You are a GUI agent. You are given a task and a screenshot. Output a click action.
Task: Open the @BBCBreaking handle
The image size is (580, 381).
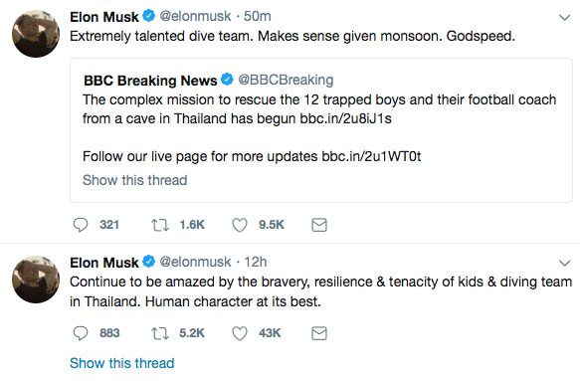tap(286, 80)
